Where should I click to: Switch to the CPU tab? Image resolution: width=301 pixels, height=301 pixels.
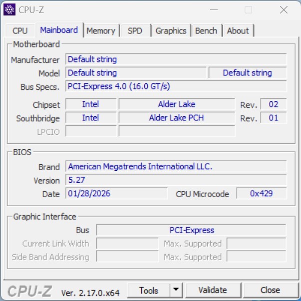point(20,30)
